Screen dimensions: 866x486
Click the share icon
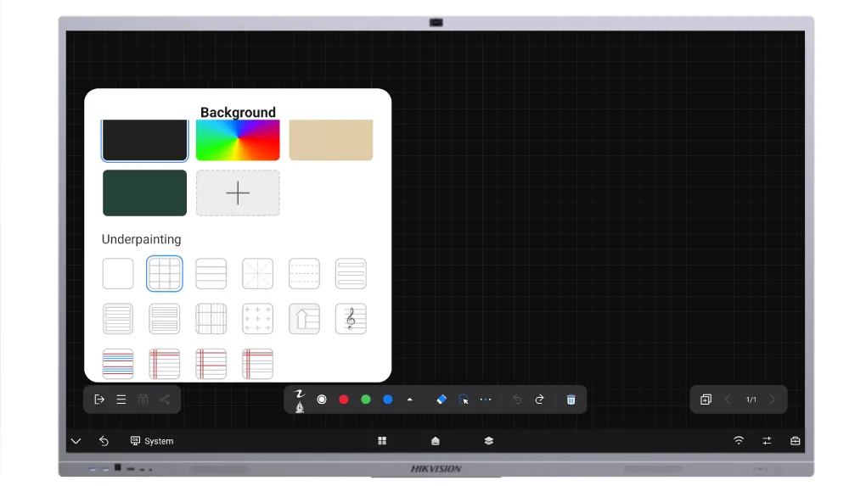pos(165,399)
